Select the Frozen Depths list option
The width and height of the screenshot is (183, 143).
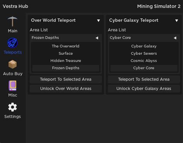(x=66, y=68)
